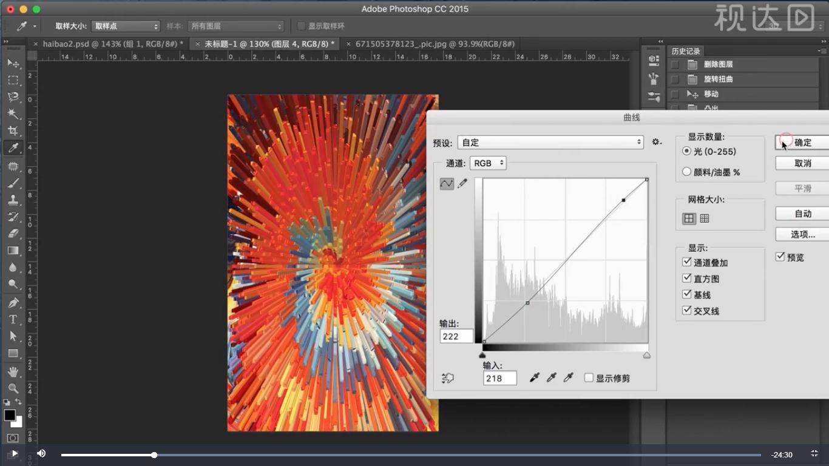Open 取样大小 sample size dropdown

126,26
